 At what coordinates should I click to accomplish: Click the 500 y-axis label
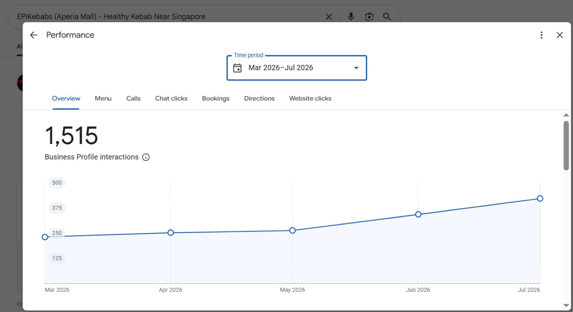57,183
